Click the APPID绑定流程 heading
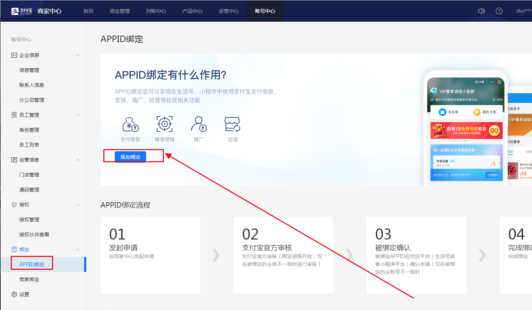The height and width of the screenshot is (310, 532). point(125,205)
